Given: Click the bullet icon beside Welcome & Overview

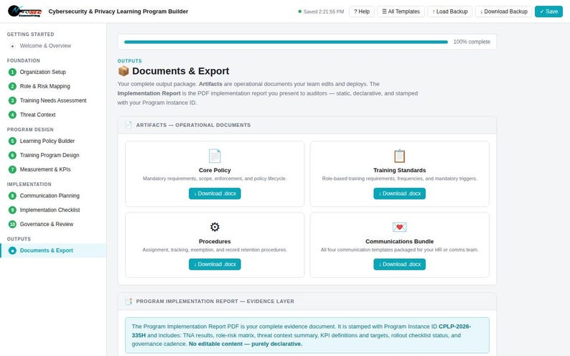Looking at the screenshot, I should [12, 46].
